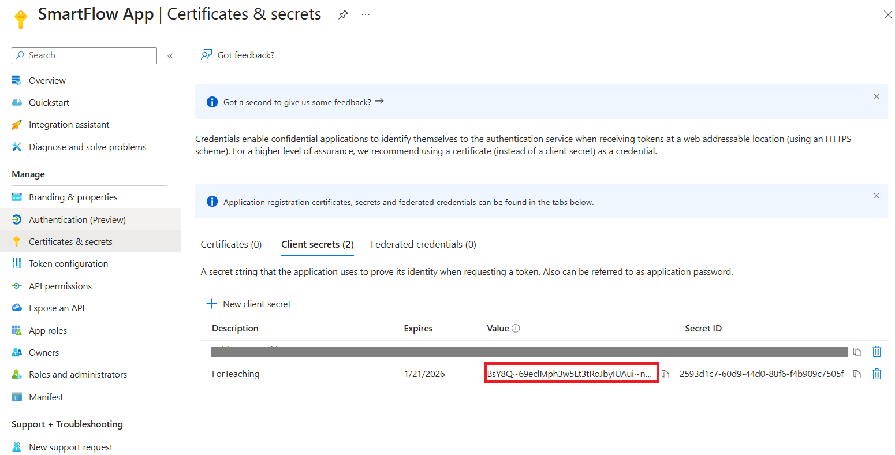
Task: Copy the redacted row's Secret ID
Action: (x=857, y=352)
